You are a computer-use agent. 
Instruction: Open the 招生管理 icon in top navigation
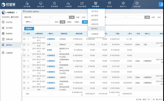[27, 3]
